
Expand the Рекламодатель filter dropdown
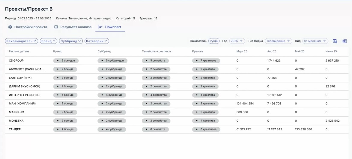pos(22,41)
